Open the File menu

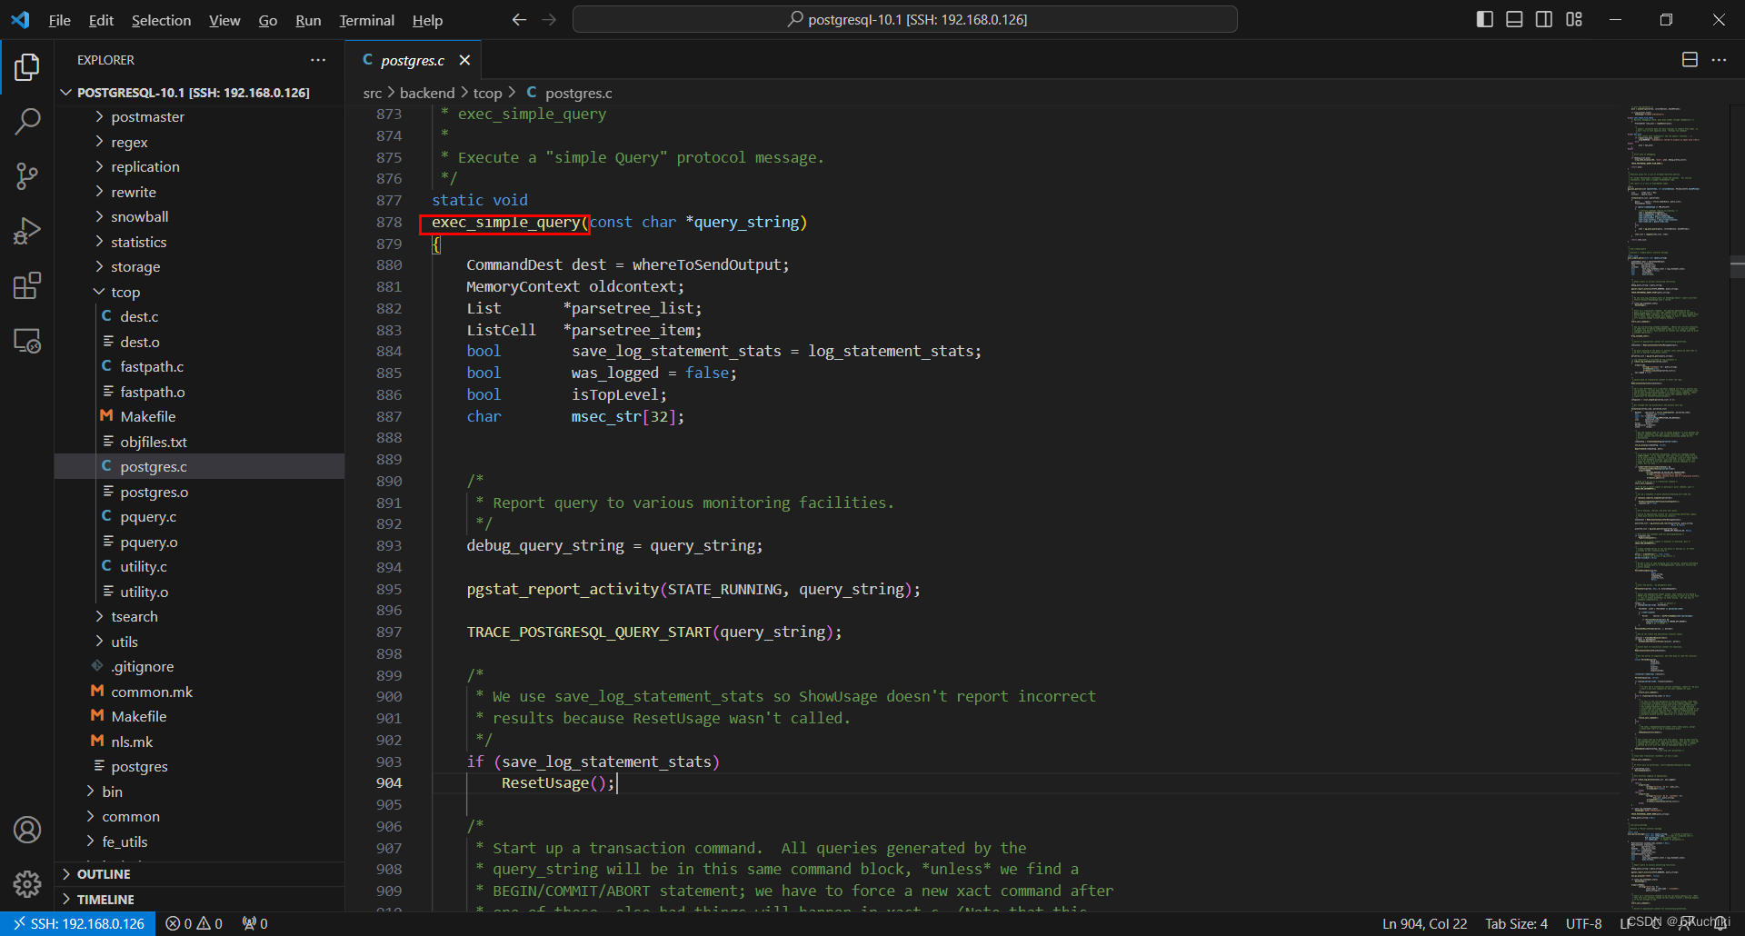[59, 20]
